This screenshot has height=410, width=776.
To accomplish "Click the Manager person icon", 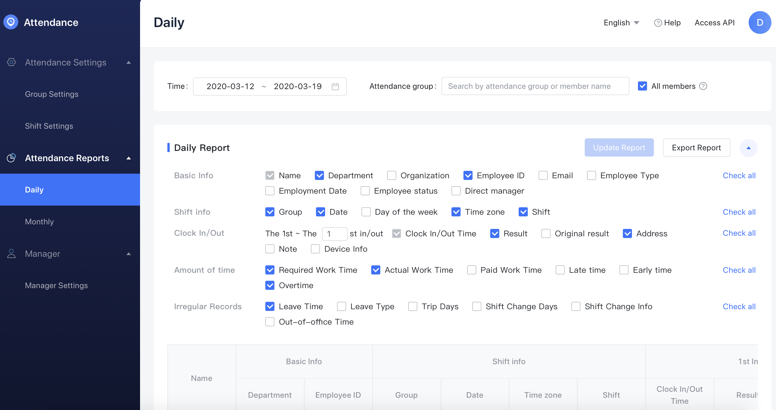I will tap(11, 254).
